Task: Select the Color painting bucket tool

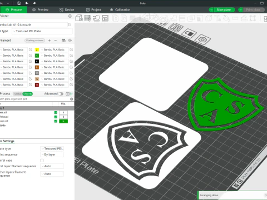Action: (226, 18)
